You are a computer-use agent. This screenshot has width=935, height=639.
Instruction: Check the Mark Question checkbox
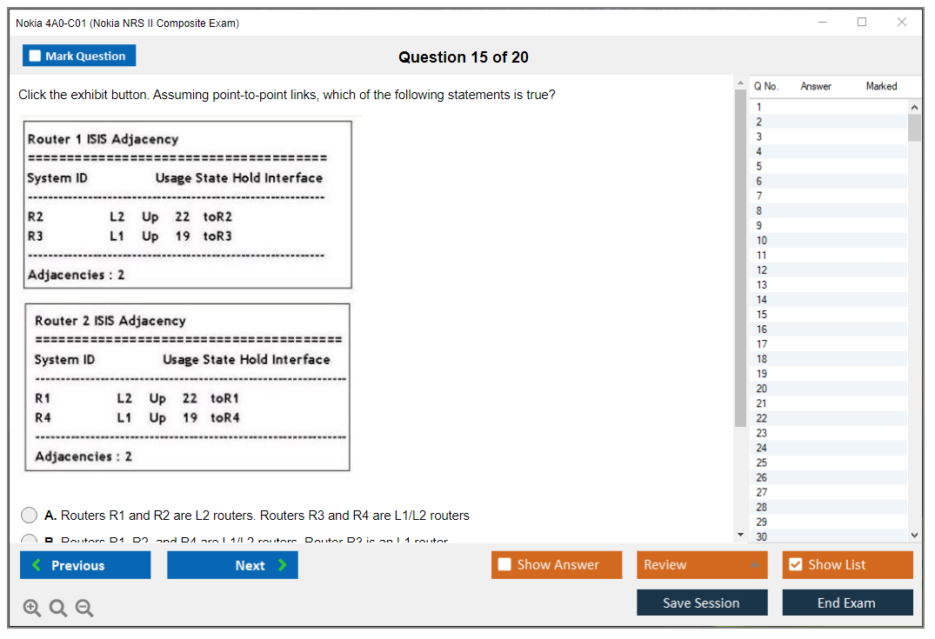click(x=36, y=57)
